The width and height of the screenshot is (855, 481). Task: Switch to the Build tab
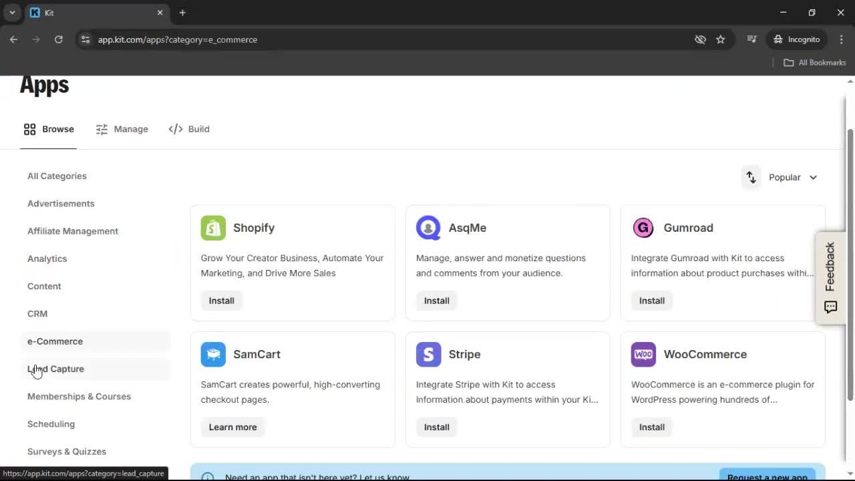[x=189, y=129]
